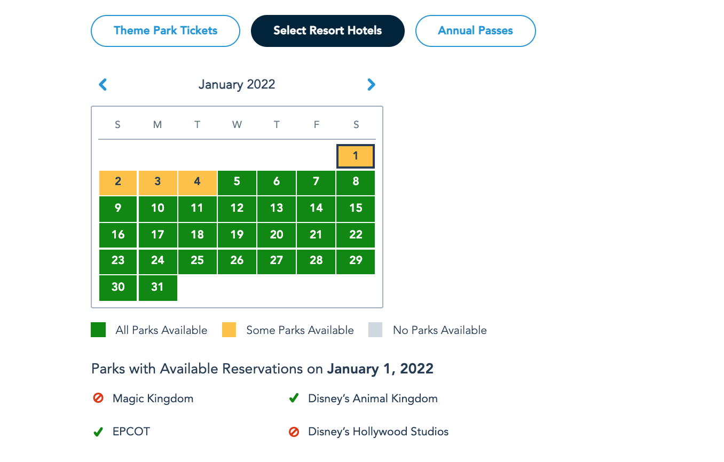
Task: Click Animal Kingdom available checkmark icon
Action: 294,398
